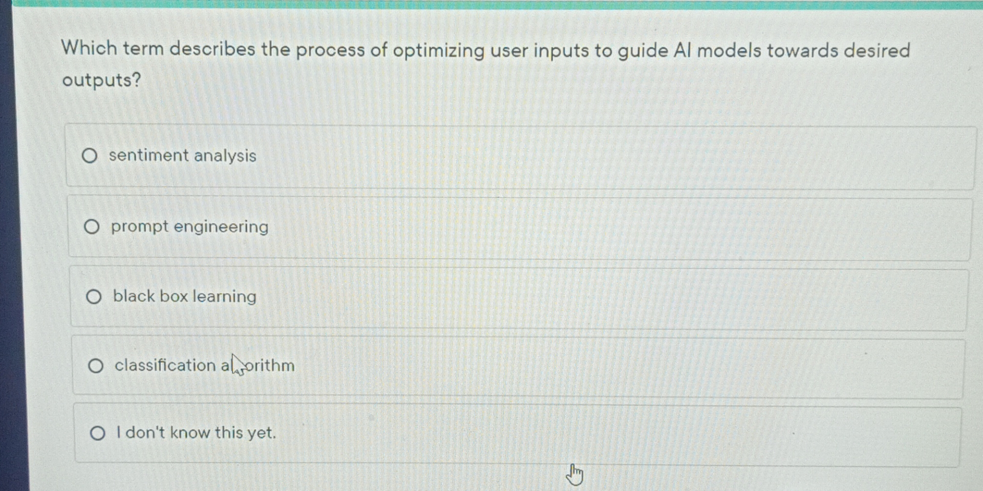Click the classification algorithm answer label text
The image size is (983, 491).
[x=203, y=366]
